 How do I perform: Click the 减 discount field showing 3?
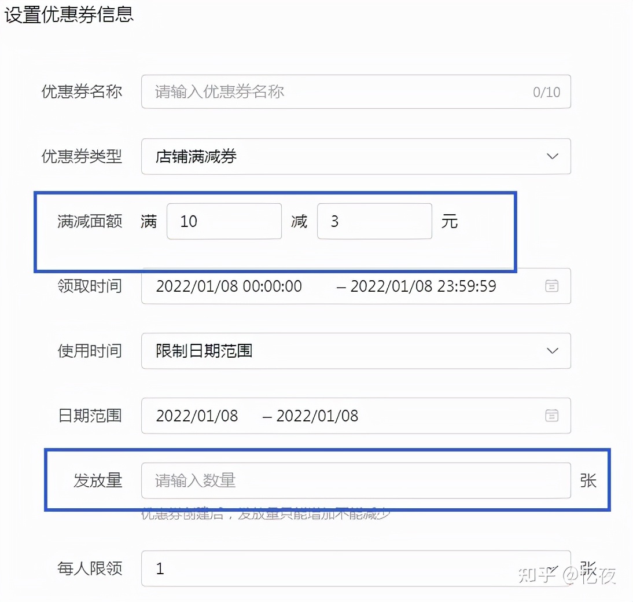[x=374, y=221]
